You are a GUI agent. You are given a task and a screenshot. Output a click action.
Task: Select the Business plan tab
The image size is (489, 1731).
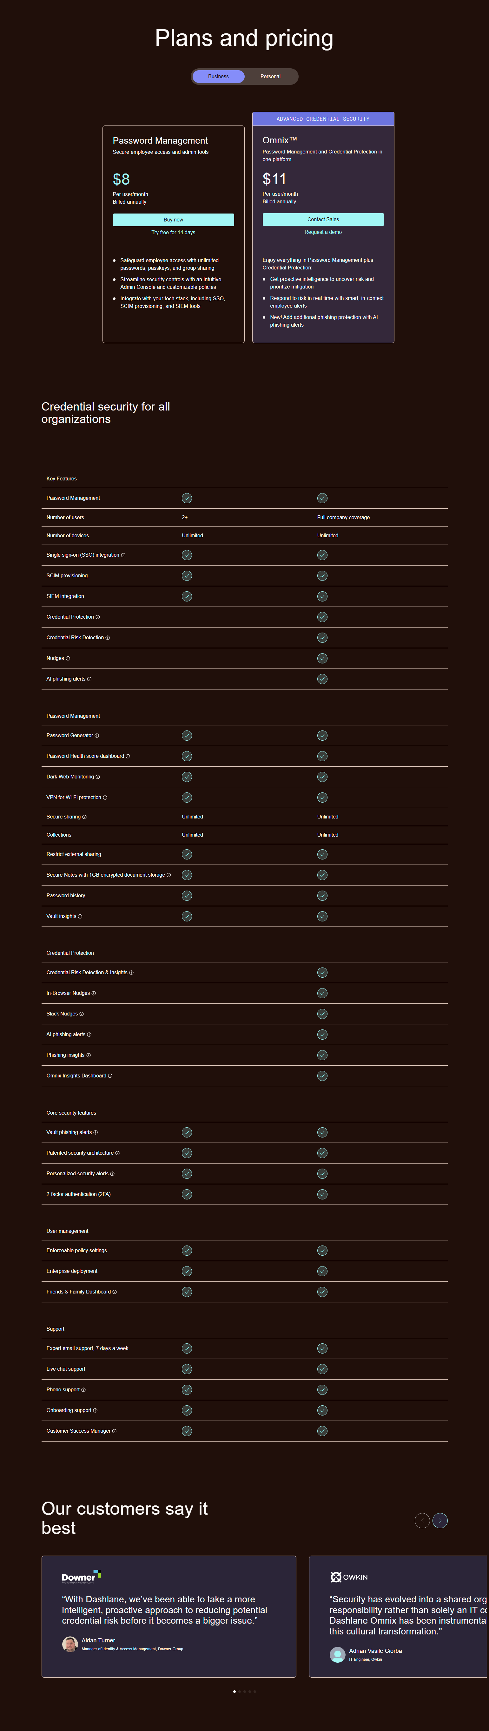click(218, 76)
